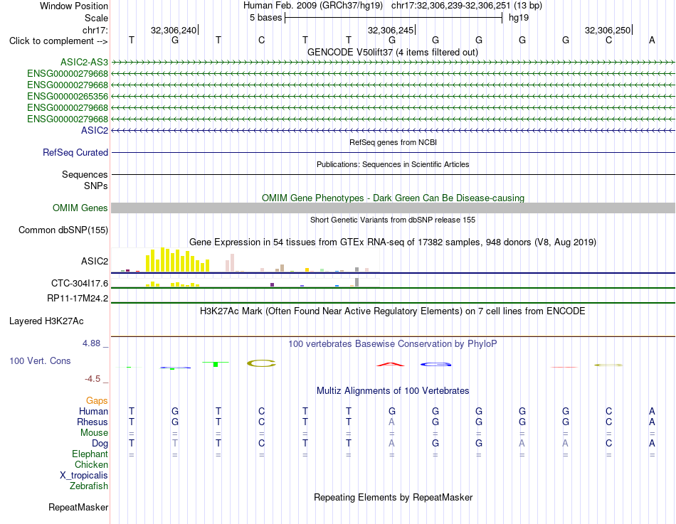
Task: Click 'Repeating Elements by RepeatMasker' title
Action: [x=393, y=497]
